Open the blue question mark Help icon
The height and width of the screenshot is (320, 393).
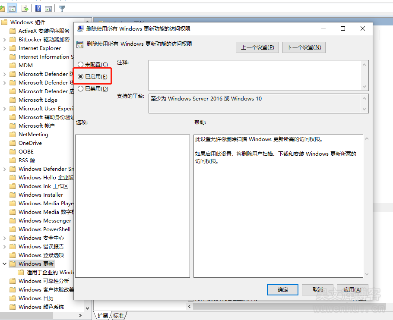click(x=38, y=8)
